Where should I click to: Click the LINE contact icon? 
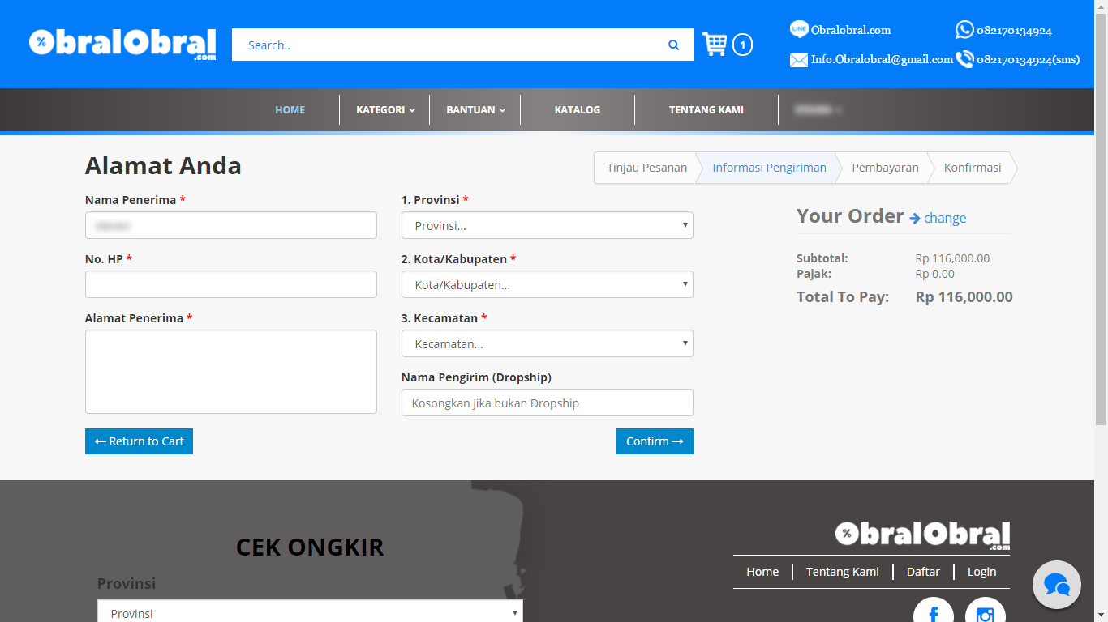click(799, 30)
